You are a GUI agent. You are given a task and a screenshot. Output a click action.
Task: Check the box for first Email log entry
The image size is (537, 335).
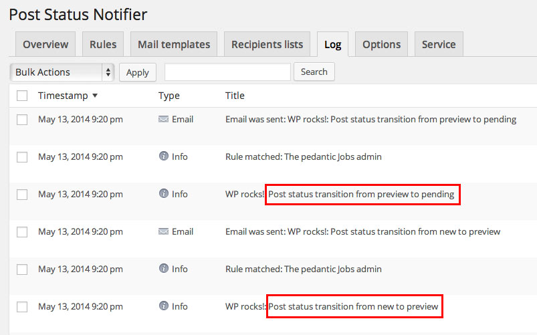(x=22, y=120)
